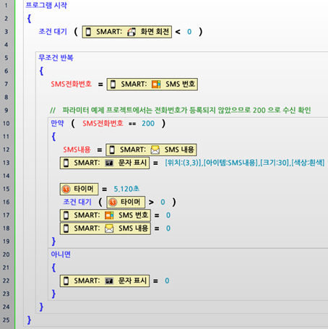Click the envelope icon on line 18

[109, 228]
